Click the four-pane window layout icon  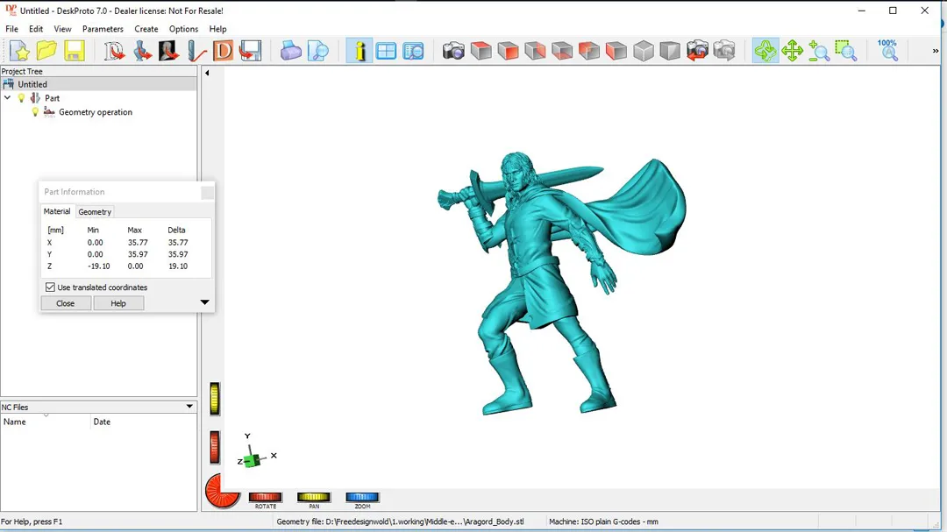pyautogui.click(x=386, y=51)
